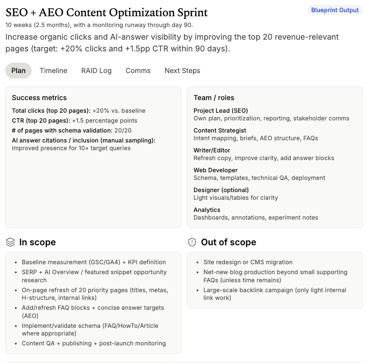This screenshot has width=367, height=363.
Task: Click the Analytics role entry
Action: click(x=207, y=210)
